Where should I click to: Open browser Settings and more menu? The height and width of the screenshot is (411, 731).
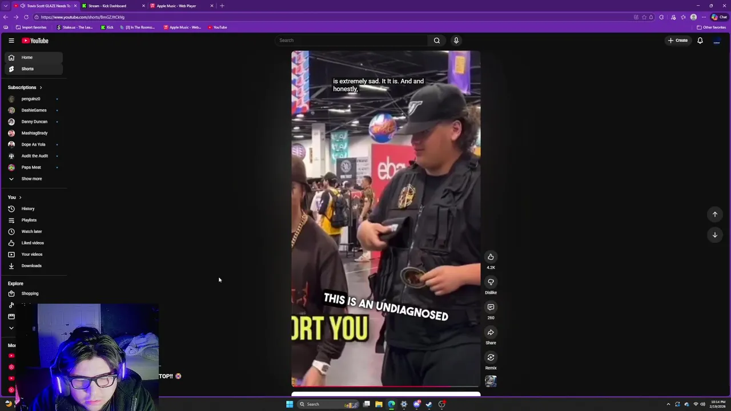click(x=704, y=17)
